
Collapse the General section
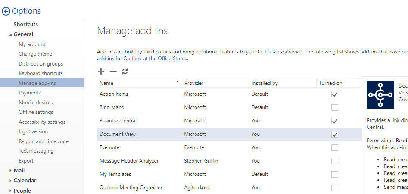pos(11,34)
